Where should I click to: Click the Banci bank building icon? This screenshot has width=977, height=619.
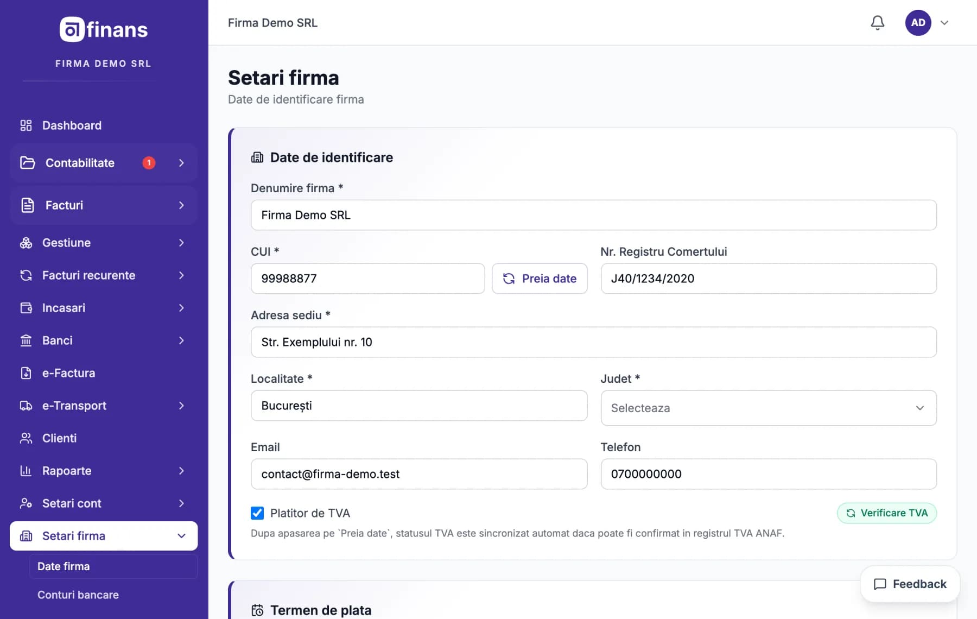pyautogui.click(x=26, y=340)
